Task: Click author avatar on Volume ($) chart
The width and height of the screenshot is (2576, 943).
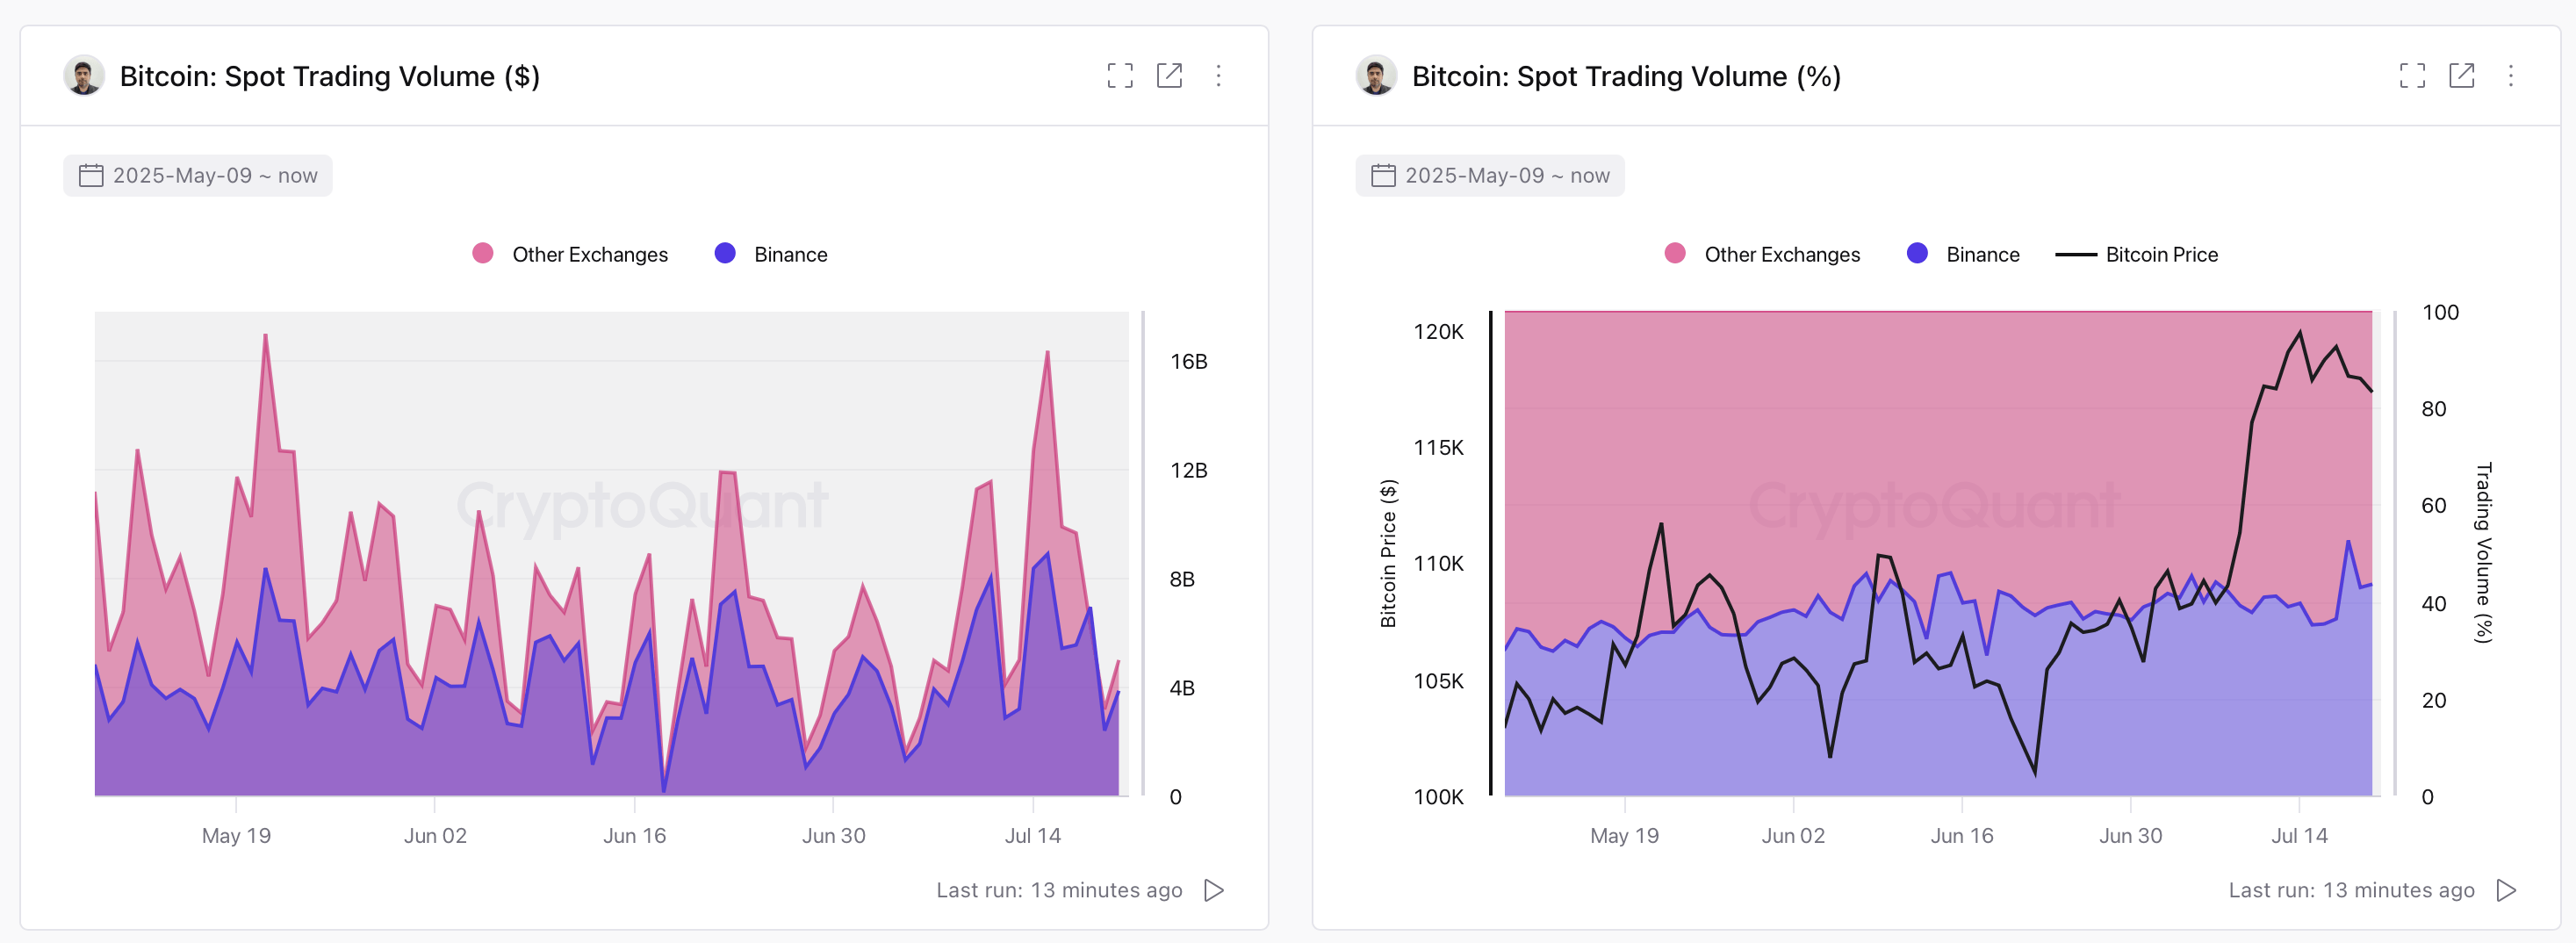Action: (x=84, y=76)
